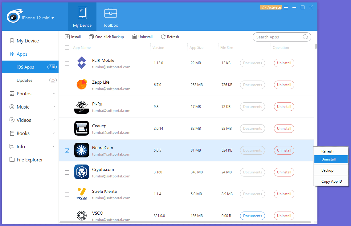Choose Uninstall in the context menu

pyautogui.click(x=331, y=159)
